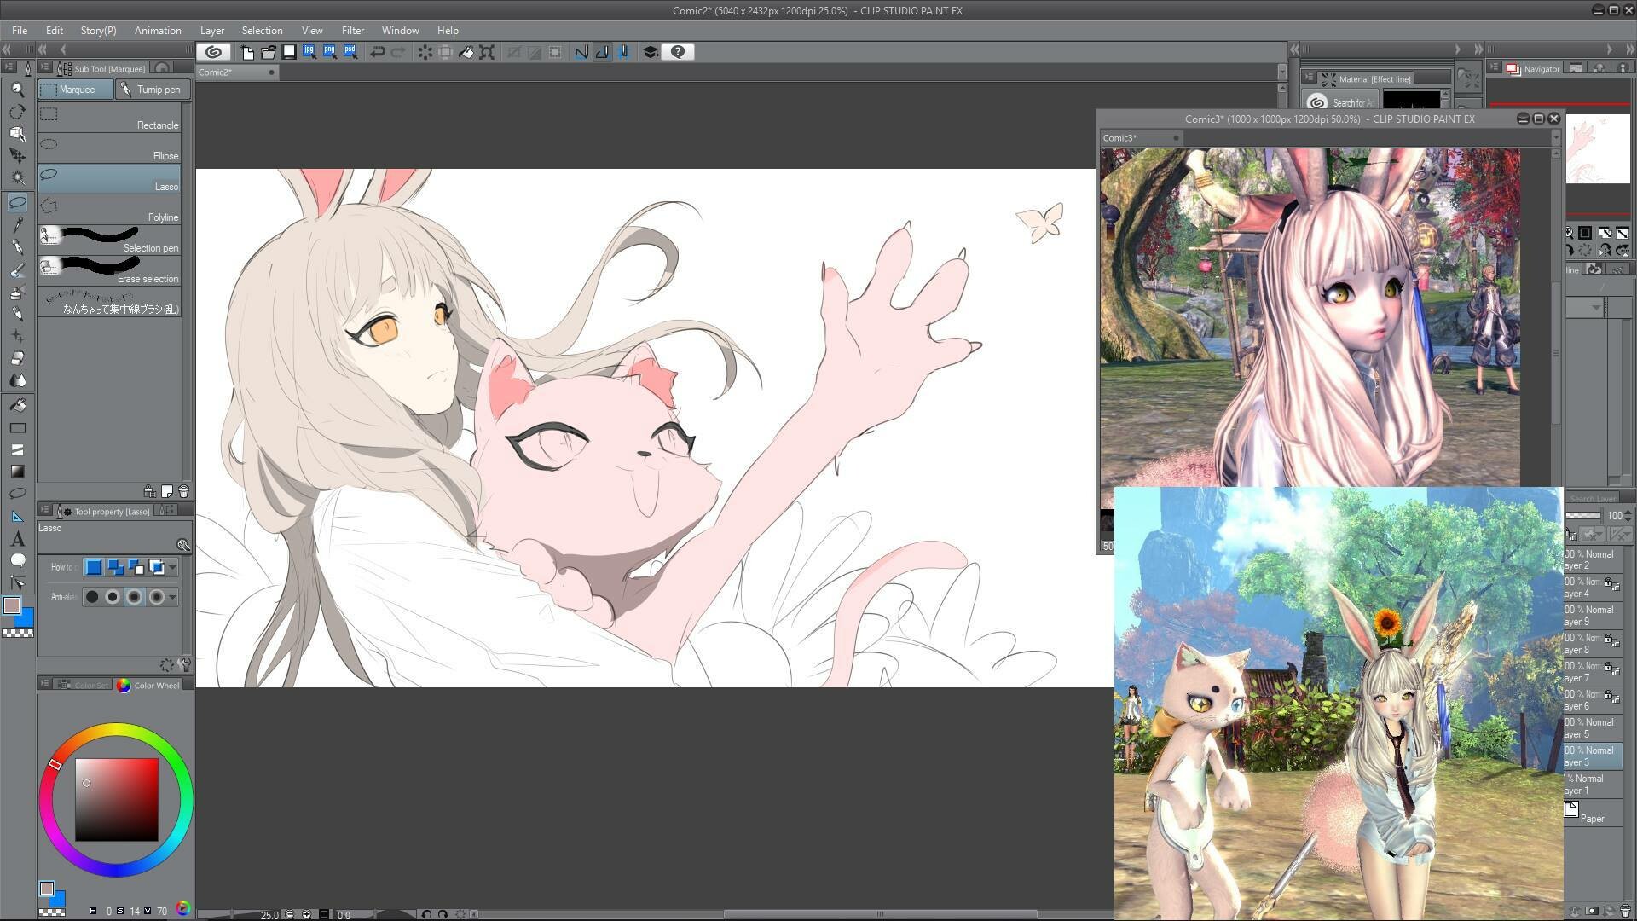Expand the Anti-aliasing dropdown arrow

pyautogui.click(x=173, y=597)
